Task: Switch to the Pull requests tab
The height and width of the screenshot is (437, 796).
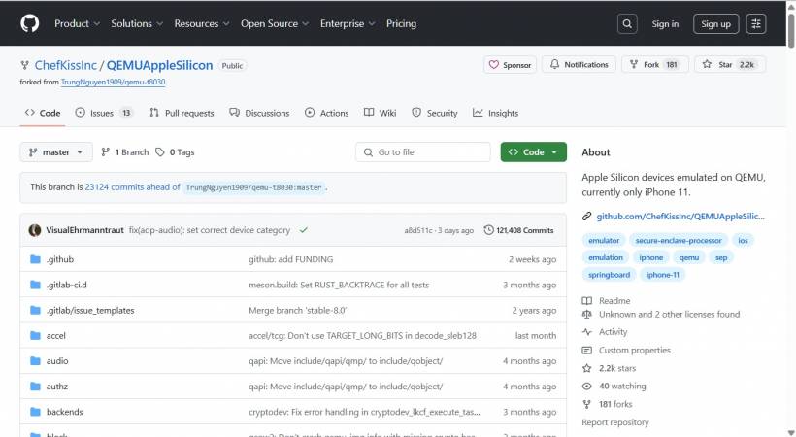Action: coord(182,113)
